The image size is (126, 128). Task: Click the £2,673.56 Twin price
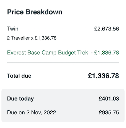[x=107, y=29]
